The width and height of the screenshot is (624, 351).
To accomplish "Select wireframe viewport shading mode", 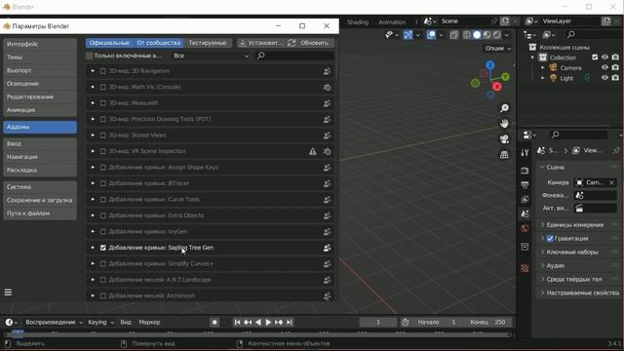I will click(467, 35).
